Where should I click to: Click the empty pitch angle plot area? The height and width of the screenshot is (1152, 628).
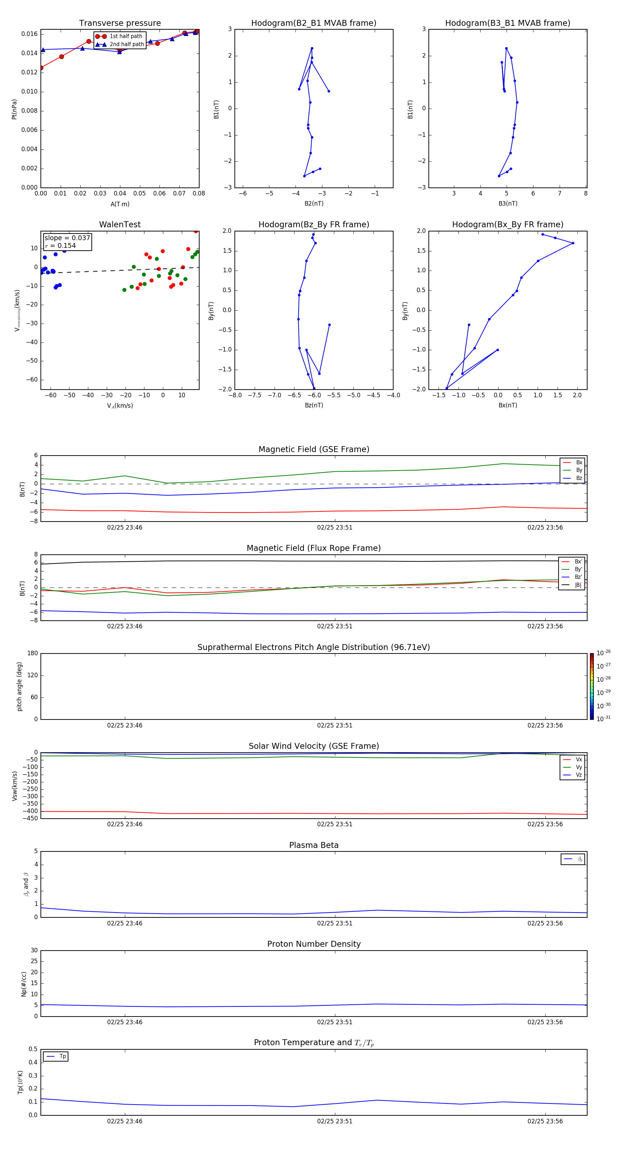click(313, 686)
